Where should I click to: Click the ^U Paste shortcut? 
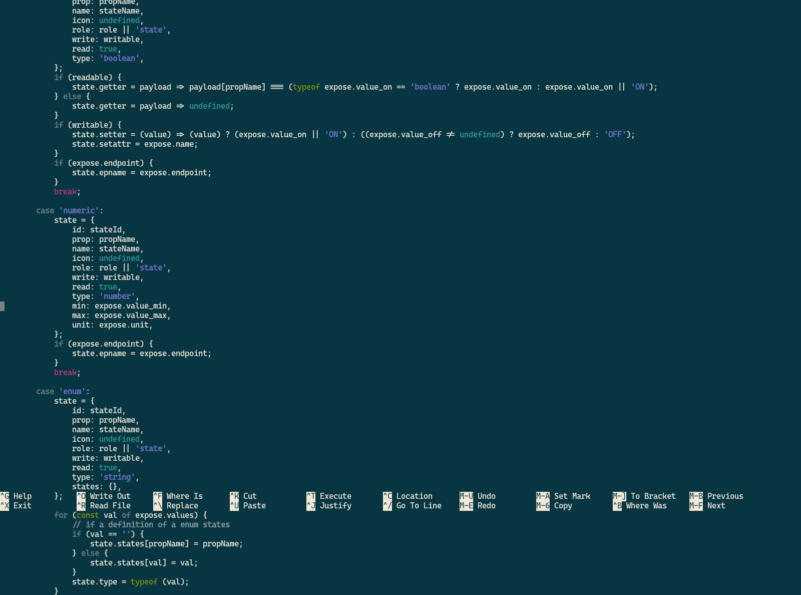(x=248, y=506)
